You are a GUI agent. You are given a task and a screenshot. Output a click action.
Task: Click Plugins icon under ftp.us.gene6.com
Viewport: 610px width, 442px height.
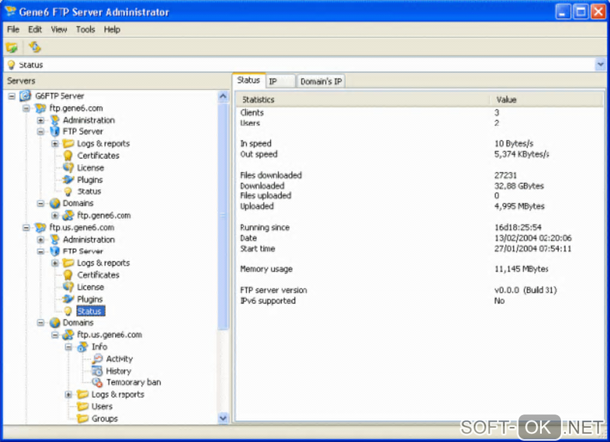(x=68, y=299)
